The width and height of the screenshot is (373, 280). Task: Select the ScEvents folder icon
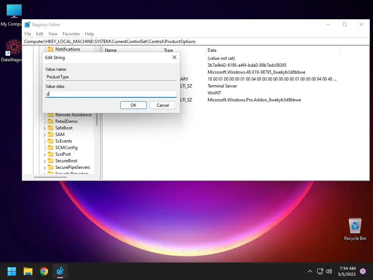pos(50,141)
